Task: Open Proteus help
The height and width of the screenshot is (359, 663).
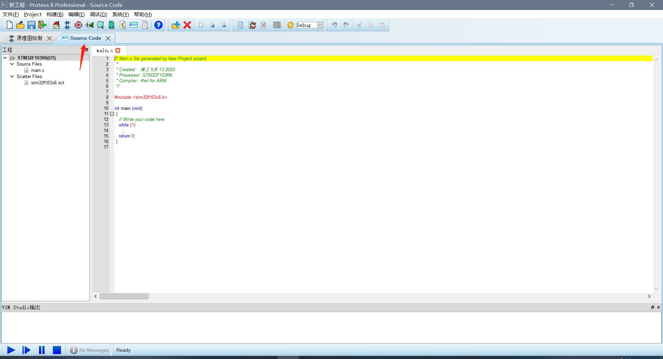Action: coord(158,25)
